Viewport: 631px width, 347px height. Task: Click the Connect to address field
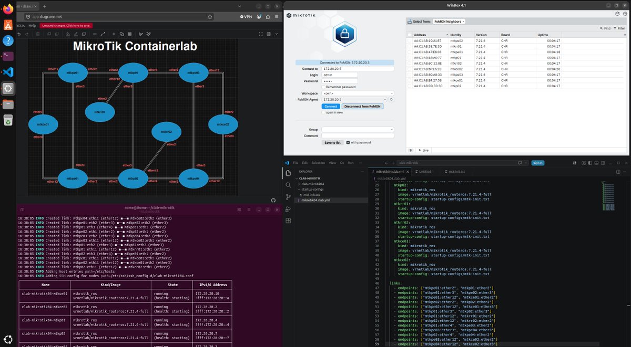(358, 69)
